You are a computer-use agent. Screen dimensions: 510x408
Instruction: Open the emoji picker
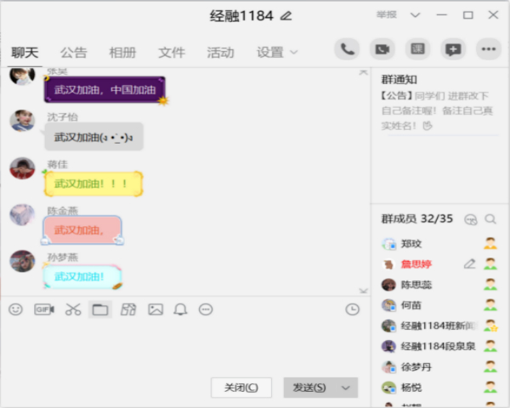[15, 309]
